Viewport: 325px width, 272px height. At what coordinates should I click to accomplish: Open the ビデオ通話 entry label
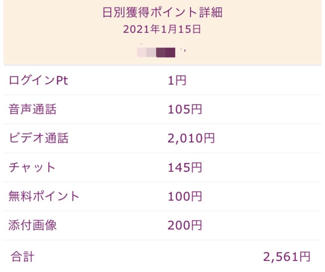tap(38, 139)
